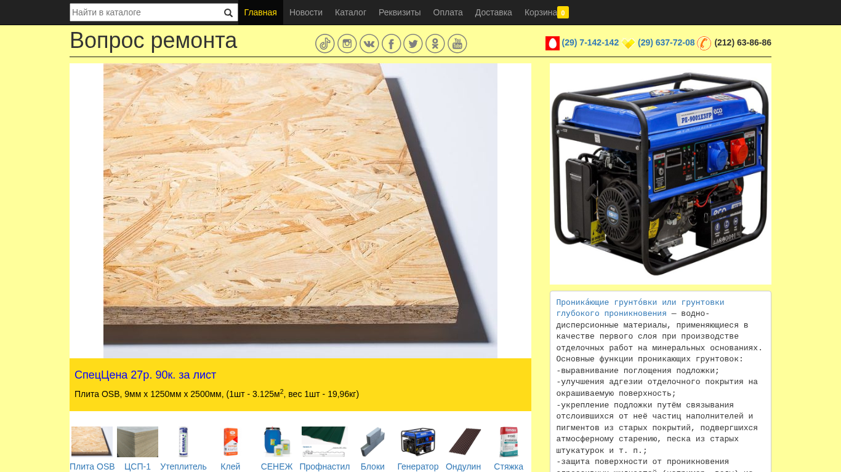Call the (29) 7-142-142 phone link
The height and width of the screenshot is (472, 841).
(590, 43)
